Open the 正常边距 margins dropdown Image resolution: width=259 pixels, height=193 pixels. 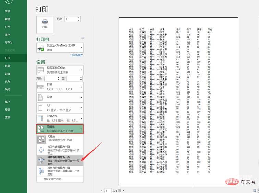(60, 118)
